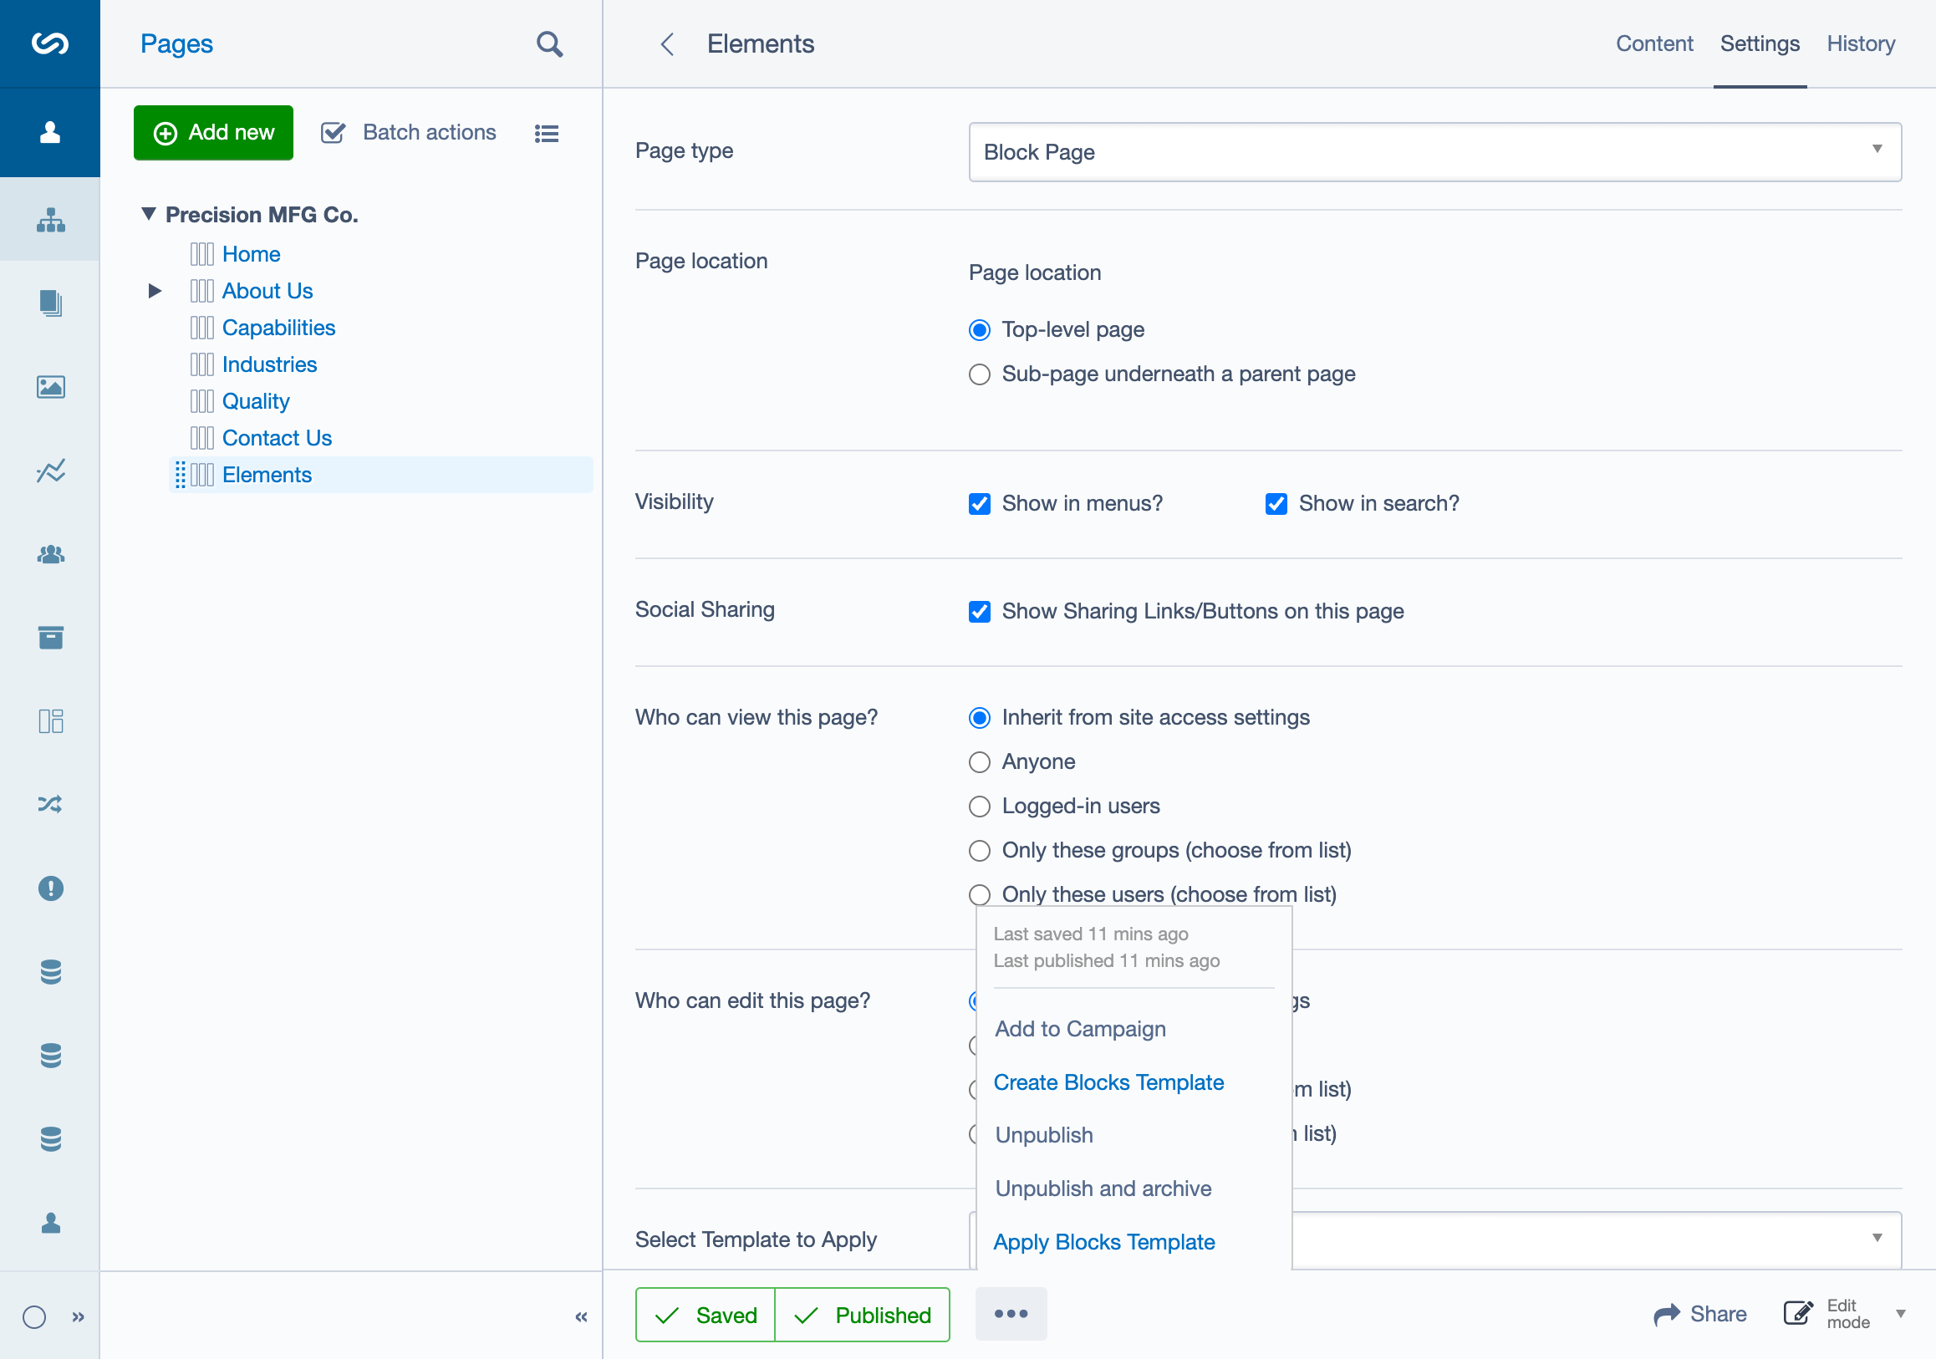Click the Edit mode button

pyautogui.click(x=1828, y=1314)
